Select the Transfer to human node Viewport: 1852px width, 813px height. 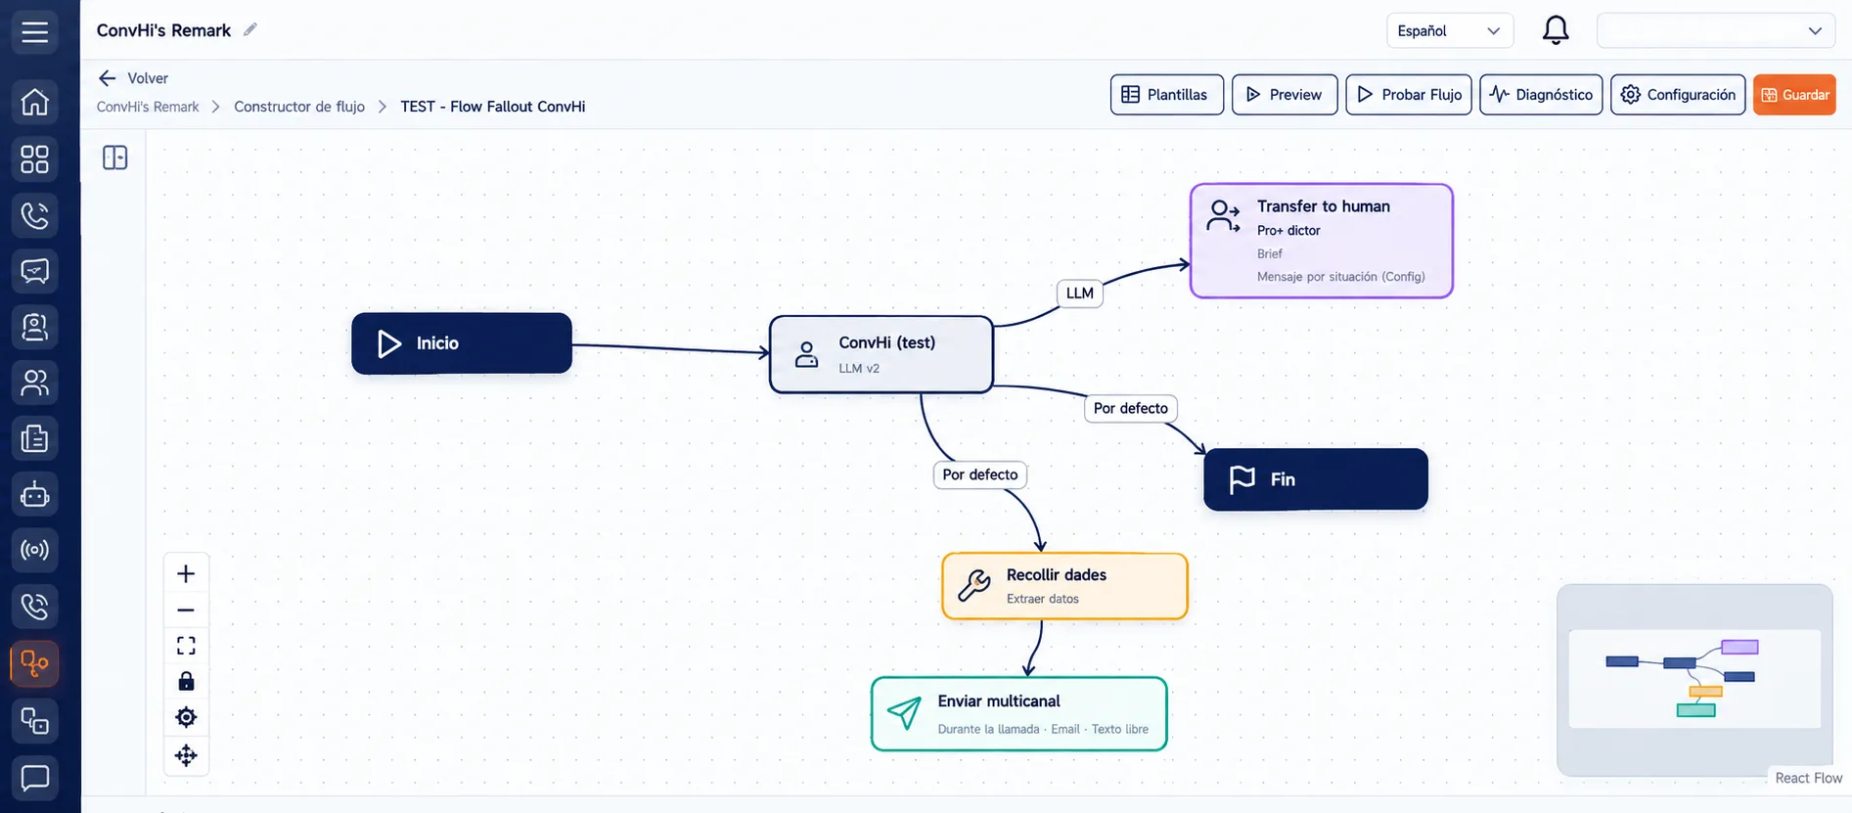tap(1322, 241)
